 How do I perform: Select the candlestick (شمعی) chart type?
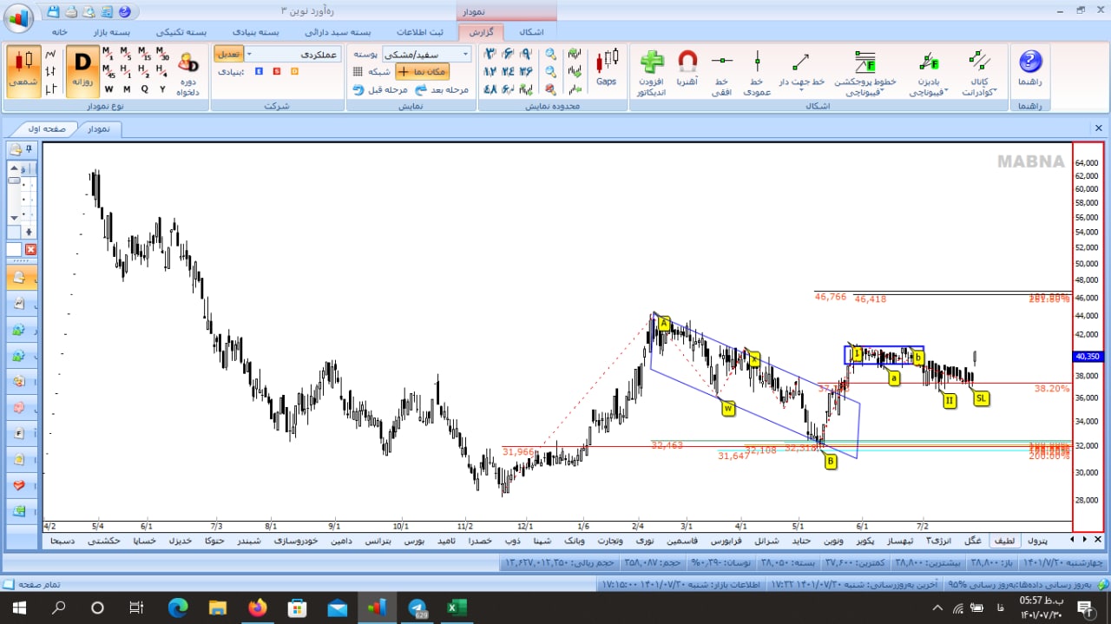pyautogui.click(x=24, y=71)
